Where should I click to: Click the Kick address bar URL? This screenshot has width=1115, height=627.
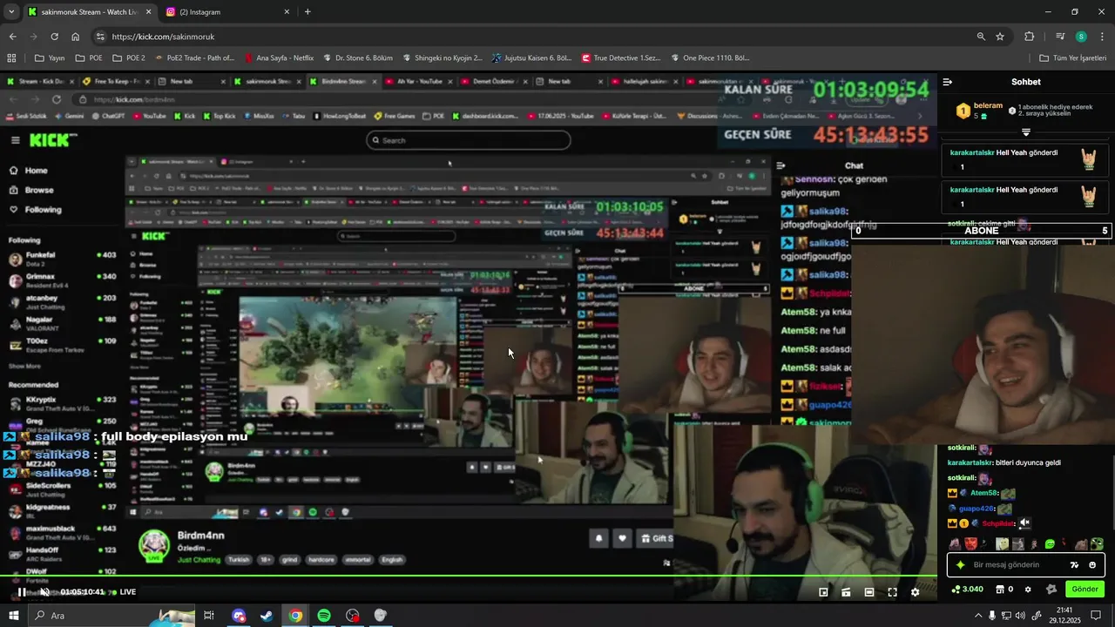click(163, 37)
